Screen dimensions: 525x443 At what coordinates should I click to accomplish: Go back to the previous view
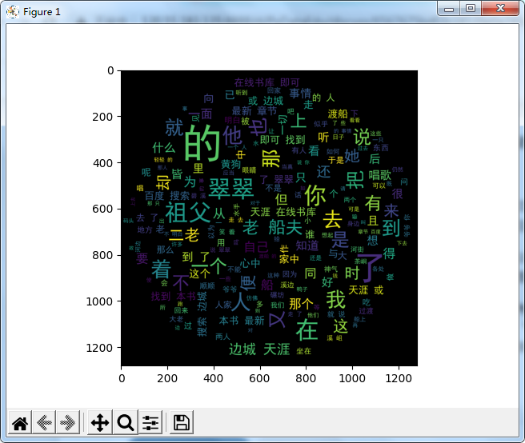click(x=44, y=422)
